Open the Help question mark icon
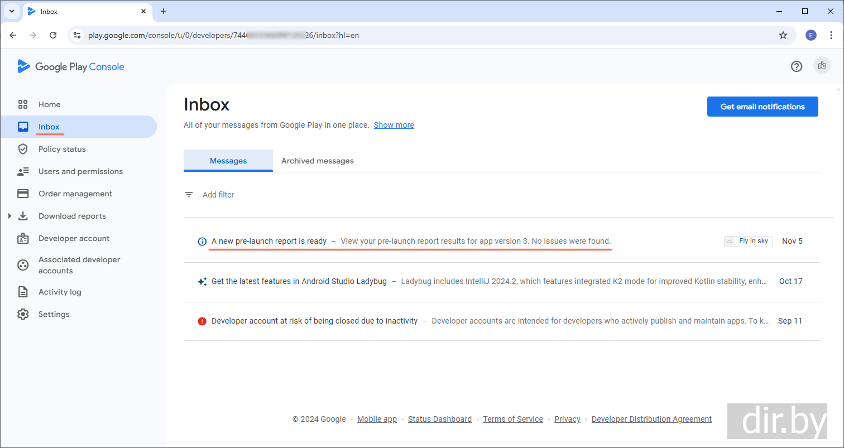This screenshot has height=448, width=844. pyautogui.click(x=797, y=66)
